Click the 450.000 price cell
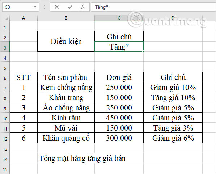This screenshot has width=216, height=174. (x=119, y=118)
